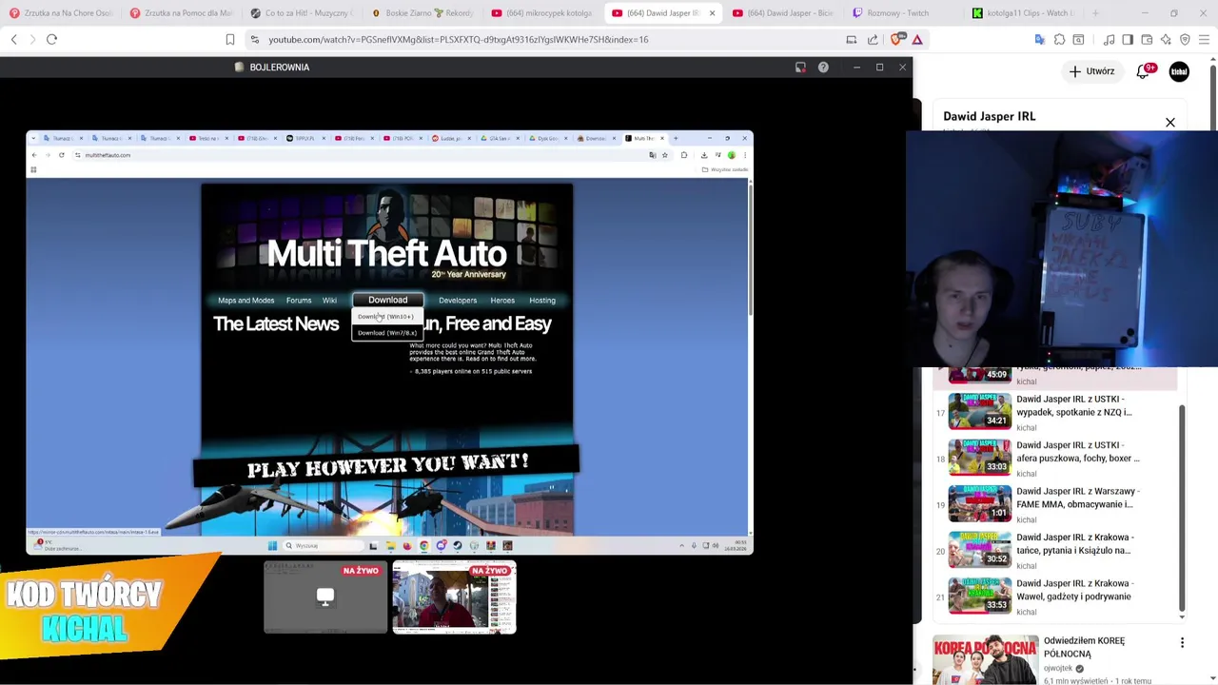1218x685 pixels.
Task: Click the help question-mark icon in the BOJLEROWNIA bar
Action: [x=823, y=68]
